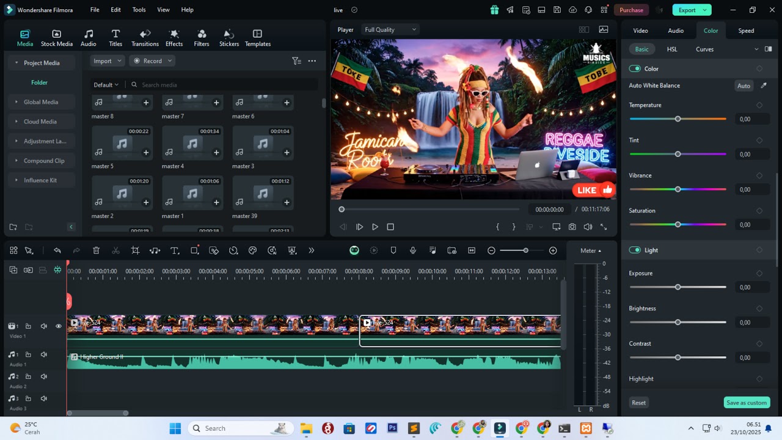The image size is (782, 440).
Task: Click the Text tool icon in timeline
Action: pyautogui.click(x=174, y=251)
